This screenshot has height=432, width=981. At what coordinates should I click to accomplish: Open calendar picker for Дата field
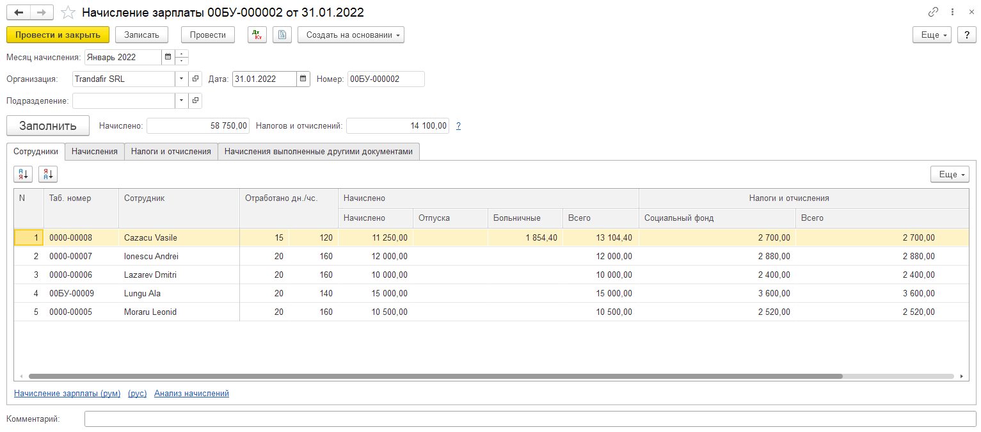pos(303,79)
